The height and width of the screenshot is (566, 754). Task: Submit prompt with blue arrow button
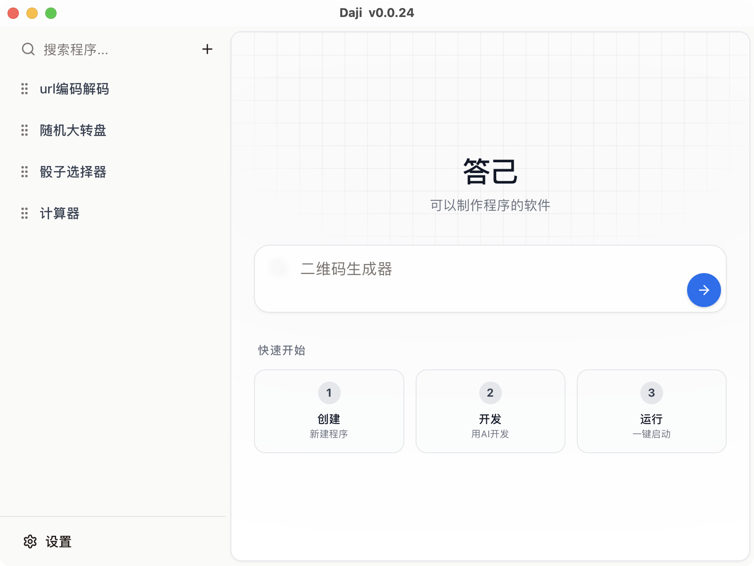[704, 290]
